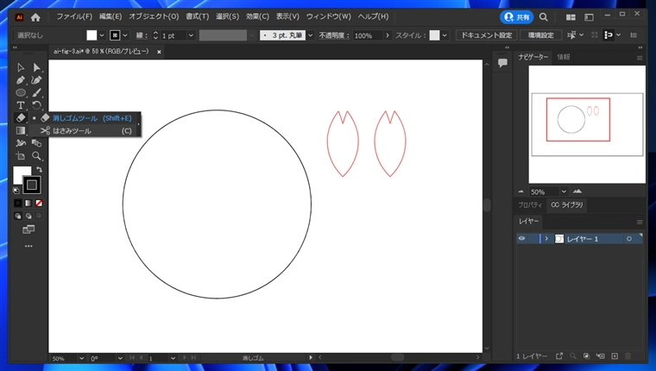Click the stroke color box in toolbar
Image resolution: width=656 pixels, height=371 pixels.
(x=32, y=185)
